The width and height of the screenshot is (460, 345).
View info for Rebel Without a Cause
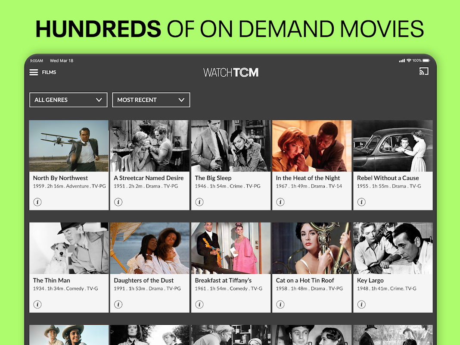point(361,202)
